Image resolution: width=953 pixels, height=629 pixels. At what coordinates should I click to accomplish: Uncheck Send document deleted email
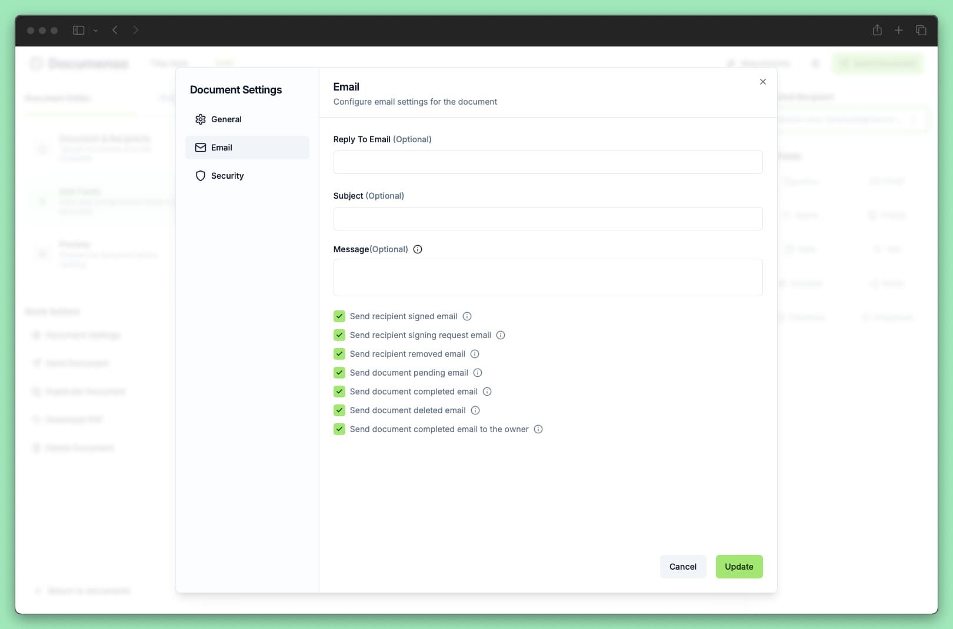[339, 410]
